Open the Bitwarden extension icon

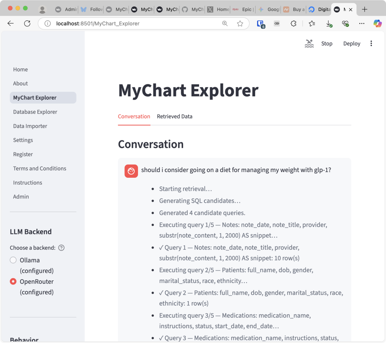[x=260, y=24]
